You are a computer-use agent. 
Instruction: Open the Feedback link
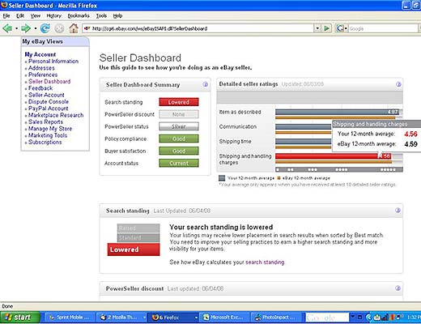coord(40,88)
